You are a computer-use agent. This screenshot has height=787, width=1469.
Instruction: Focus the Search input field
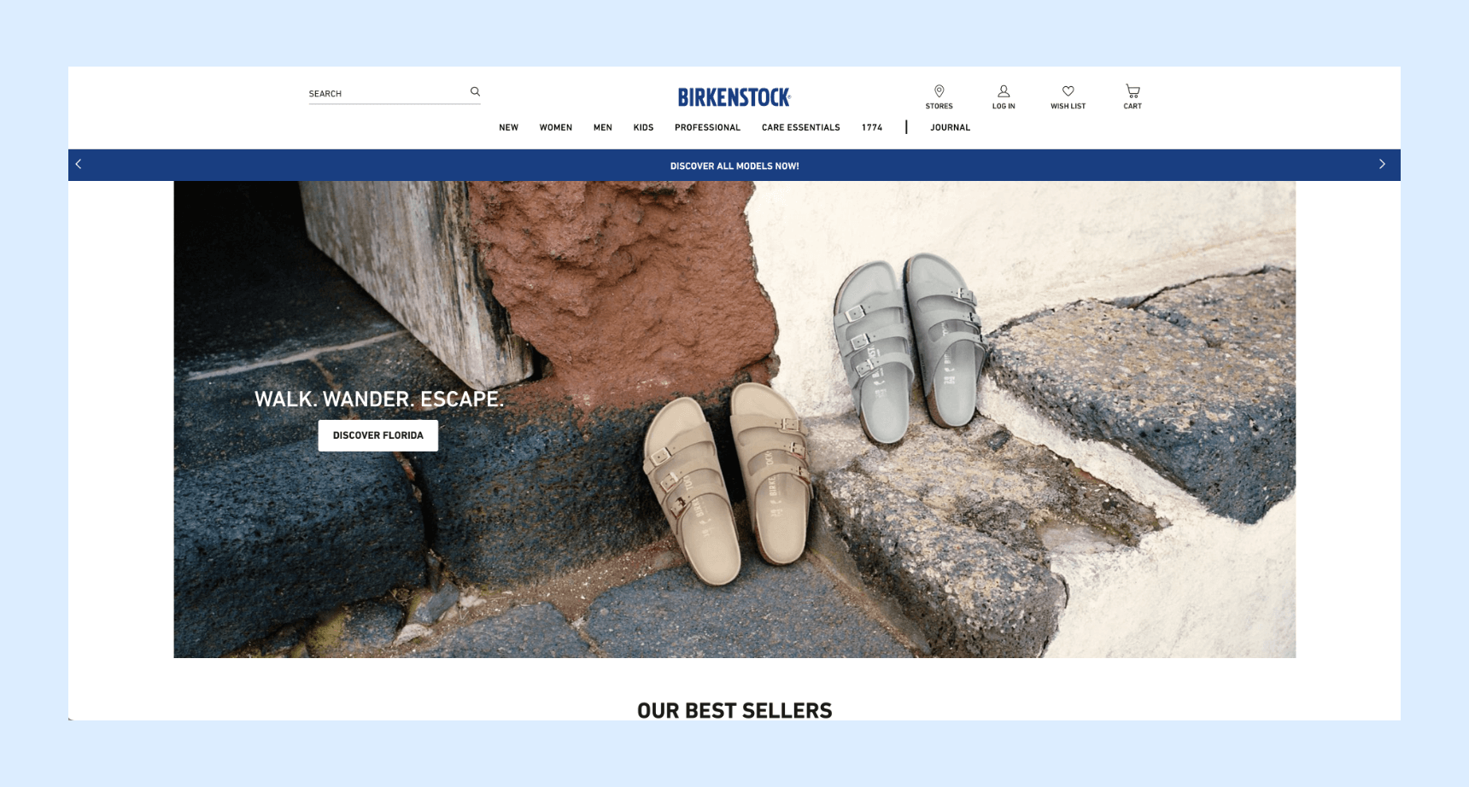click(384, 93)
